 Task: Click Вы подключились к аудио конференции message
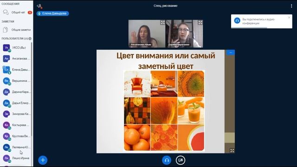[x=258, y=21]
